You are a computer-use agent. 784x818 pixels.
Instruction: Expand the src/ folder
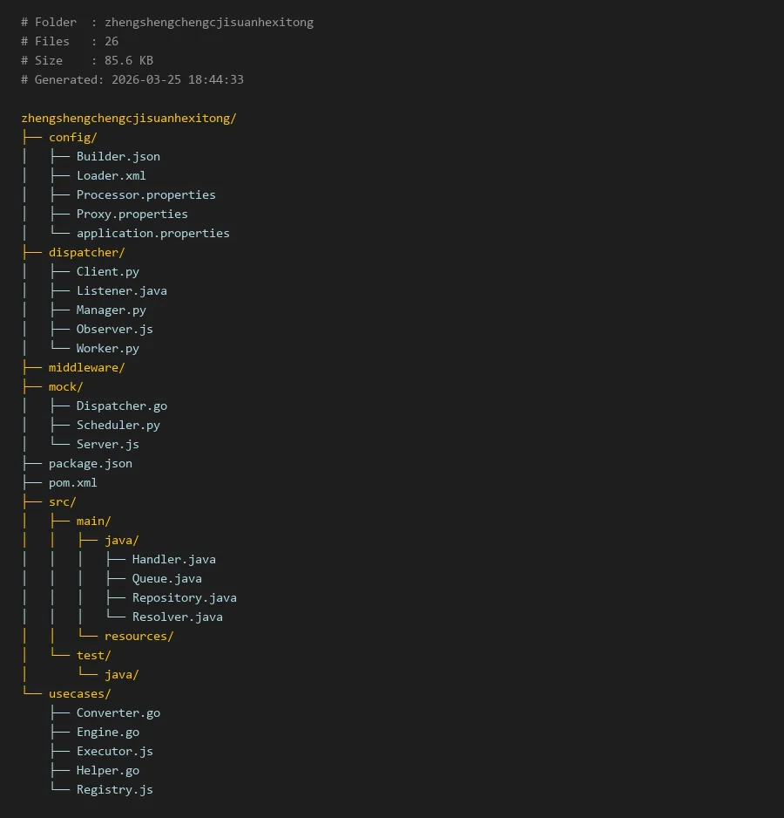62,501
